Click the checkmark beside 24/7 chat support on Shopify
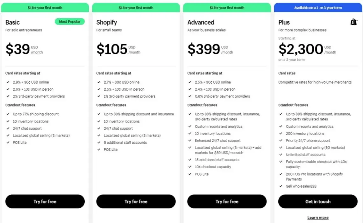This screenshot has width=363, height=223. pos(99,129)
